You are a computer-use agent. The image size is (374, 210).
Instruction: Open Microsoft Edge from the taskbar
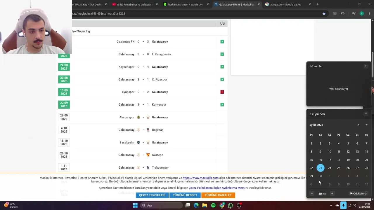coord(196,205)
